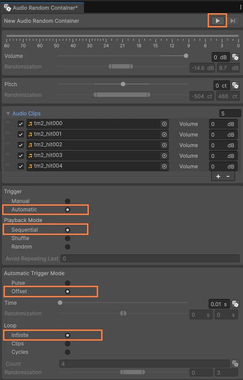243x380 pixels.
Task: Open the panel options kebab menu
Action: [241, 8]
